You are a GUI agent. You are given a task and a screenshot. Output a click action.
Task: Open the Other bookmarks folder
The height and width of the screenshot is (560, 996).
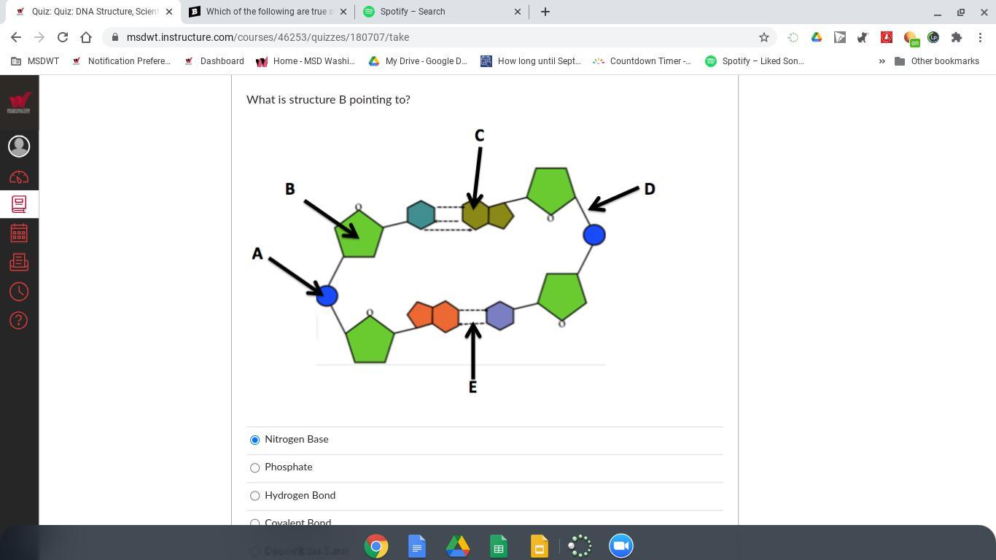(x=937, y=61)
